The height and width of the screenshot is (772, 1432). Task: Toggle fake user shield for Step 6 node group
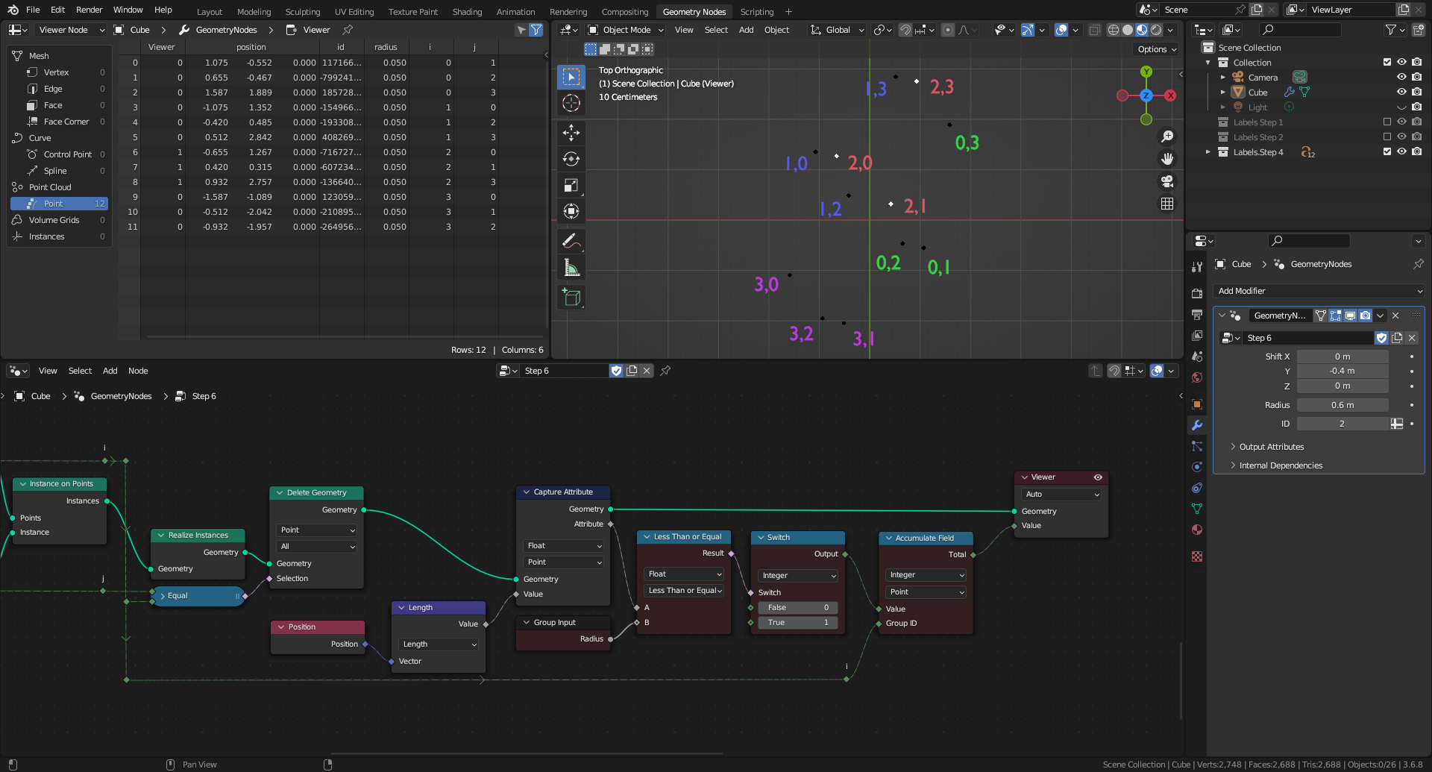(x=616, y=371)
